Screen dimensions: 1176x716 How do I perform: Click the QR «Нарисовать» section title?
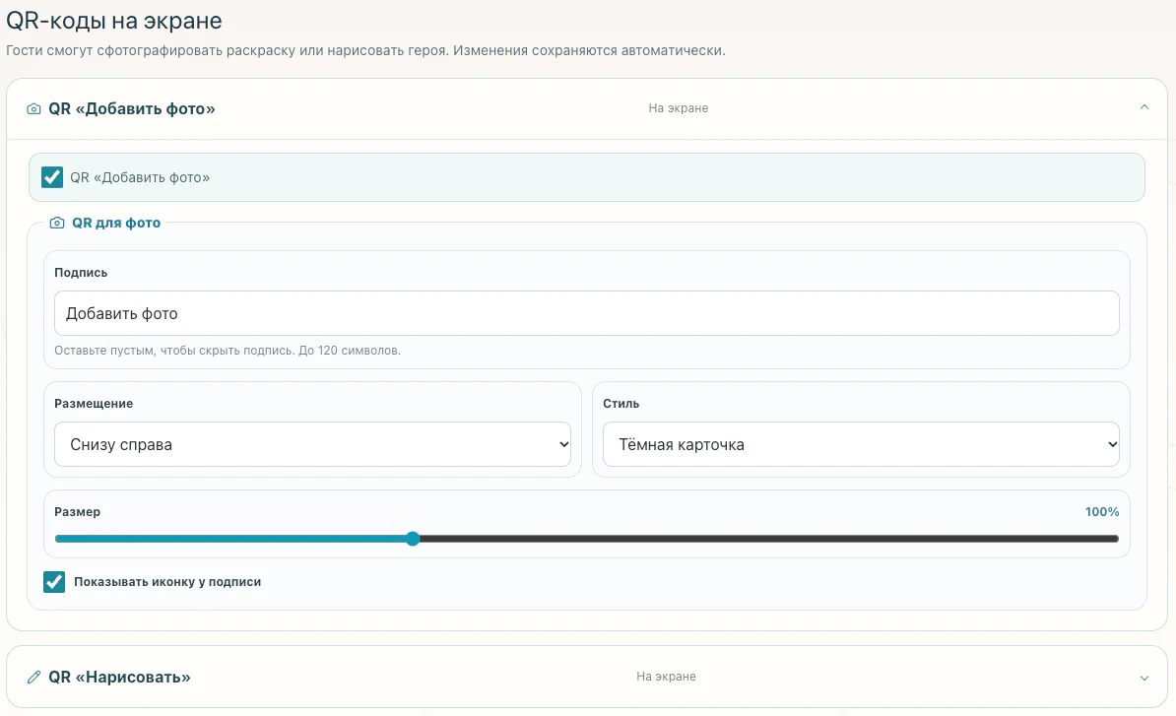[119, 677]
